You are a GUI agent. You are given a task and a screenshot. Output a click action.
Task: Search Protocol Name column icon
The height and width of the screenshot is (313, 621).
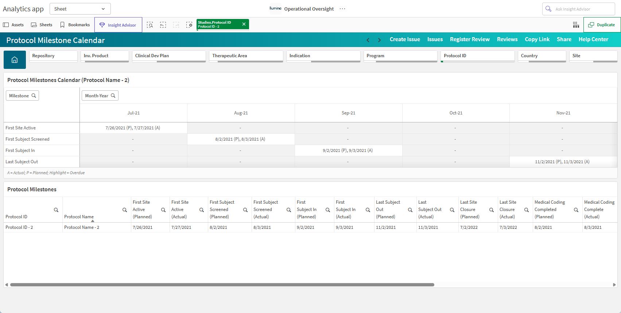coord(125,210)
